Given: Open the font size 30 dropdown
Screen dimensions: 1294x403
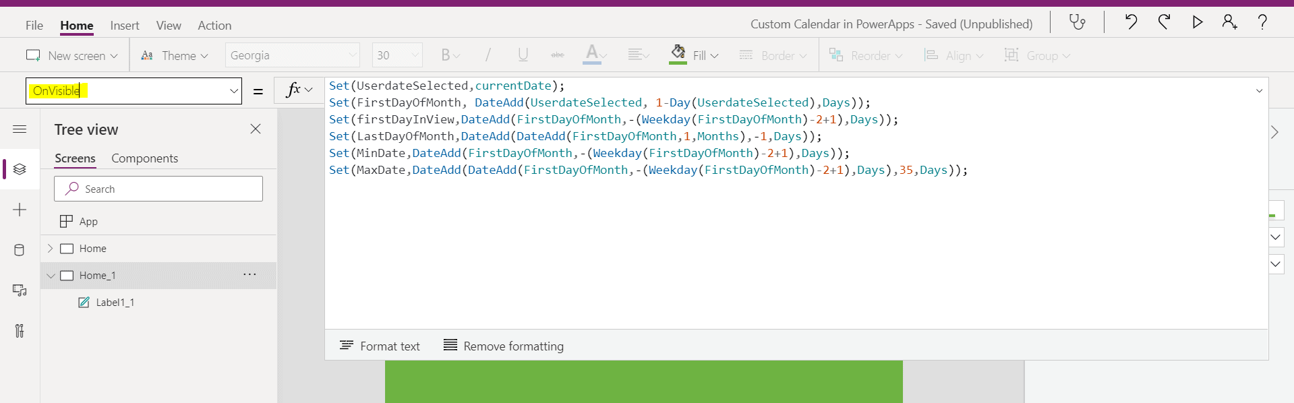Looking at the screenshot, I should [x=397, y=55].
